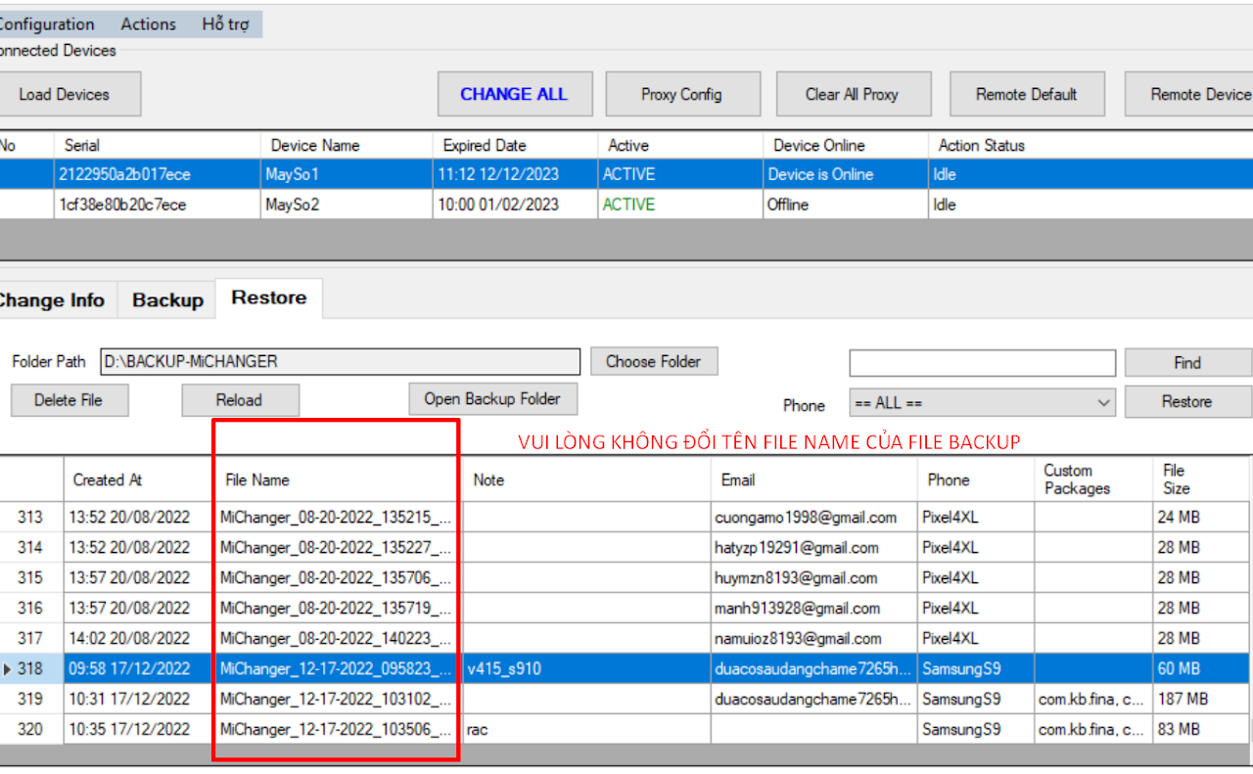1253x774 pixels.
Task: Click the Delete File button
Action: pyautogui.click(x=68, y=400)
